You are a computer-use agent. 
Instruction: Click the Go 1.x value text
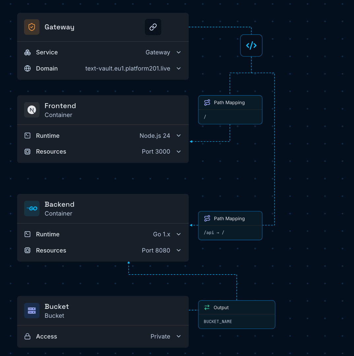pos(162,234)
